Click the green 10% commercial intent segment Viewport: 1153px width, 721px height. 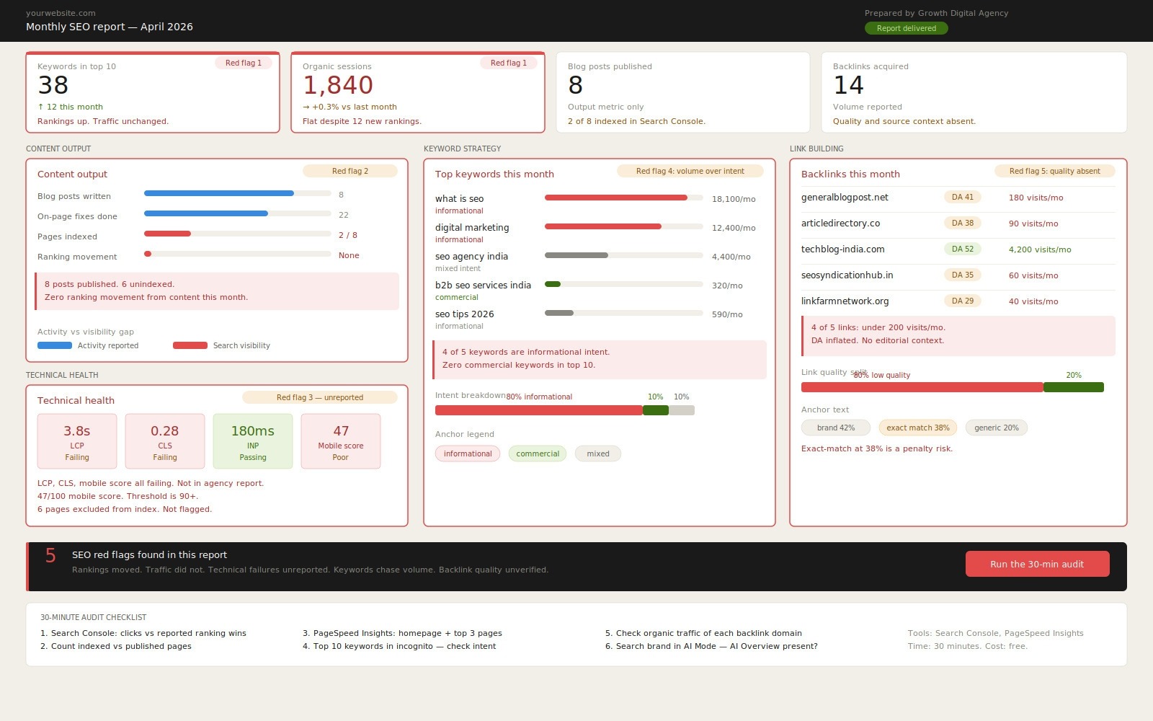(x=656, y=410)
